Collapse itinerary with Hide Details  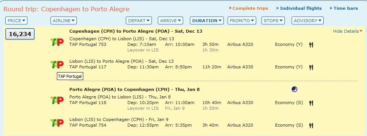347,31
